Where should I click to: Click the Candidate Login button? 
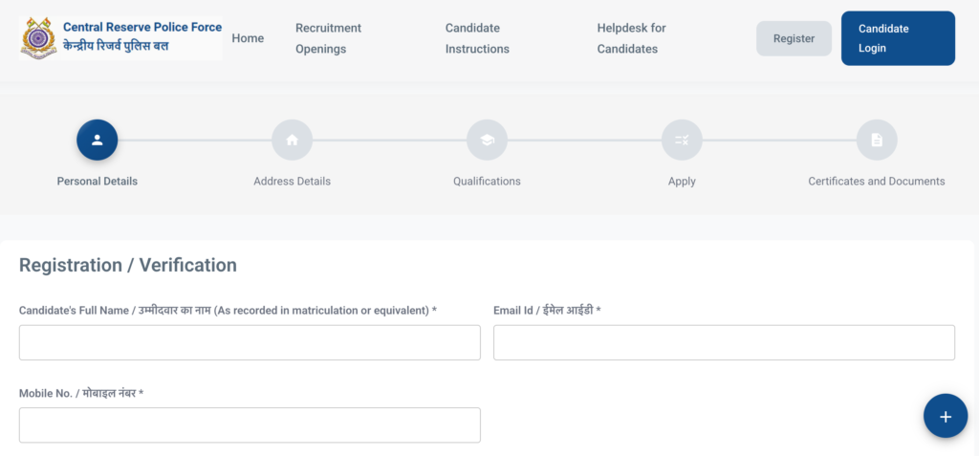tap(898, 38)
